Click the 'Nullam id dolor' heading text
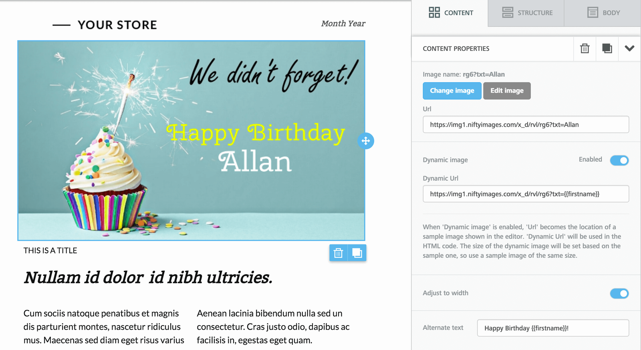641x350 pixels. (x=148, y=277)
